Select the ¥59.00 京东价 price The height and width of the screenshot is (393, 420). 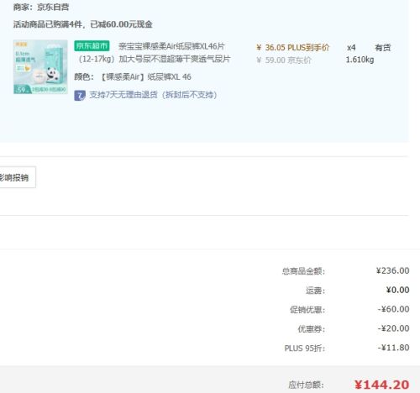(x=284, y=60)
